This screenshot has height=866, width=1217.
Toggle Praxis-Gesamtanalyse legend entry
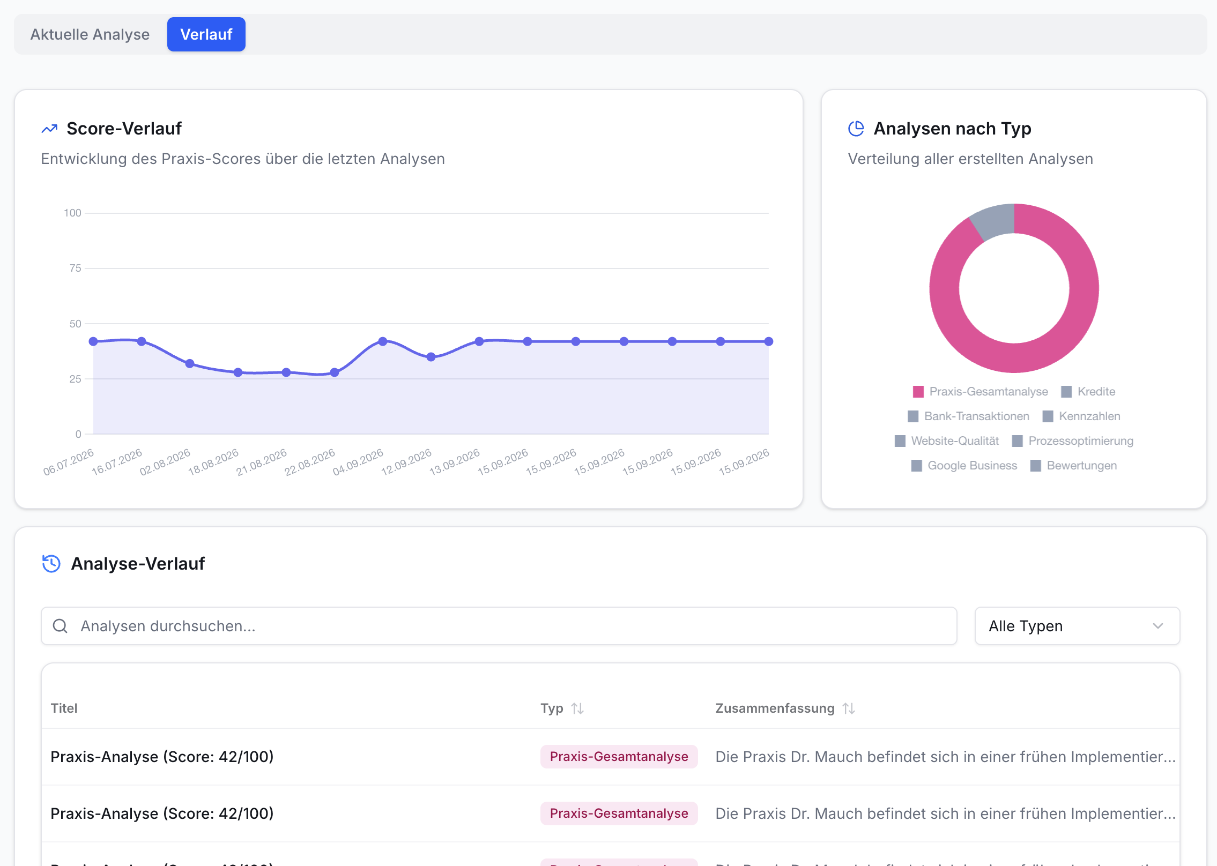[x=980, y=392]
